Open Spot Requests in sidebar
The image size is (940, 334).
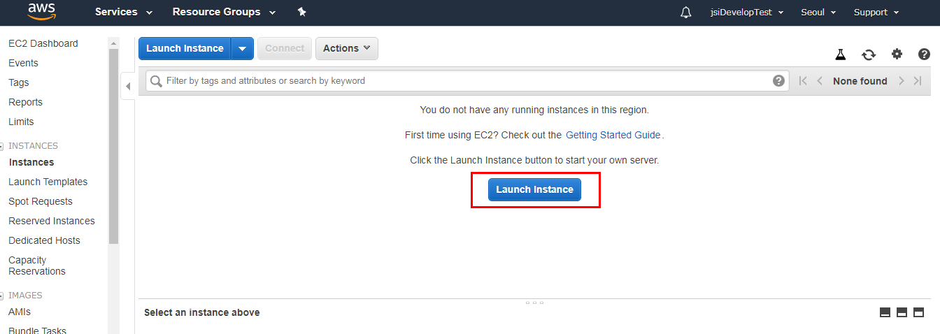pos(41,201)
